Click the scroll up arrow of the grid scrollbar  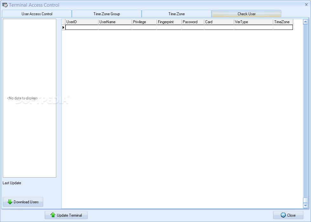pos(306,22)
